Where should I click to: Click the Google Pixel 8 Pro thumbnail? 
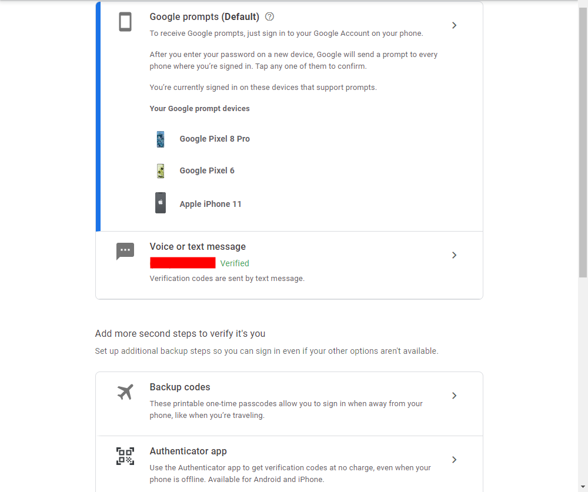[x=161, y=139]
